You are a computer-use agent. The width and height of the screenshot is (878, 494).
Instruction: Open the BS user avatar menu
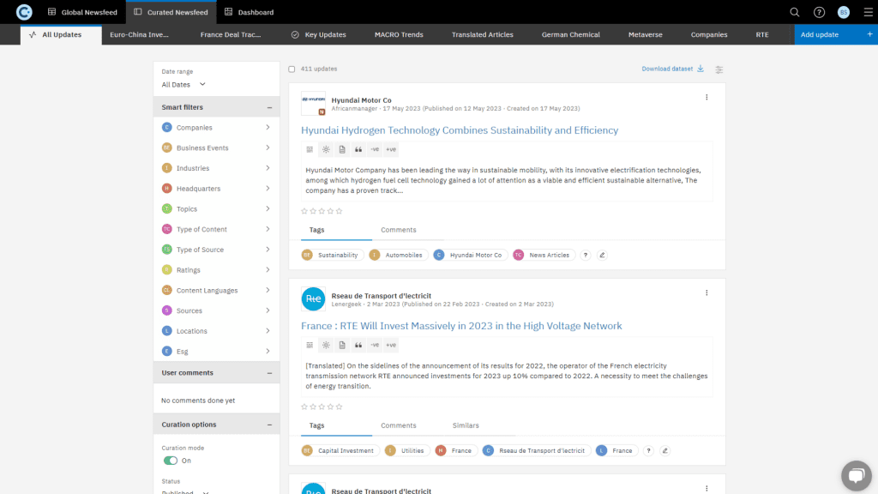tap(844, 12)
